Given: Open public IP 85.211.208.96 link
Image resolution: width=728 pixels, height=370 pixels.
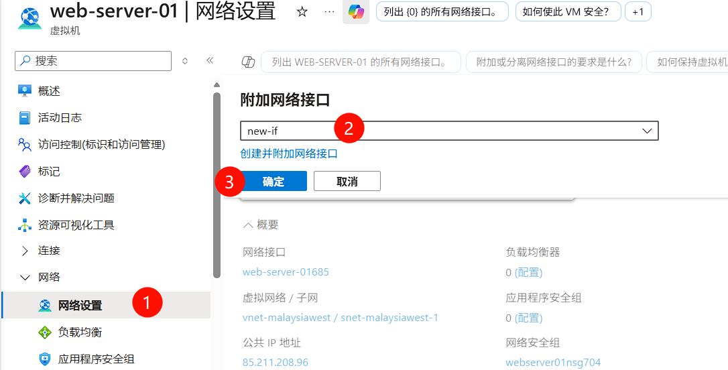Looking at the screenshot, I should (x=276, y=362).
